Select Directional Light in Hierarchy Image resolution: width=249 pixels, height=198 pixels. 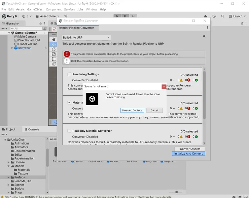coord(29,40)
